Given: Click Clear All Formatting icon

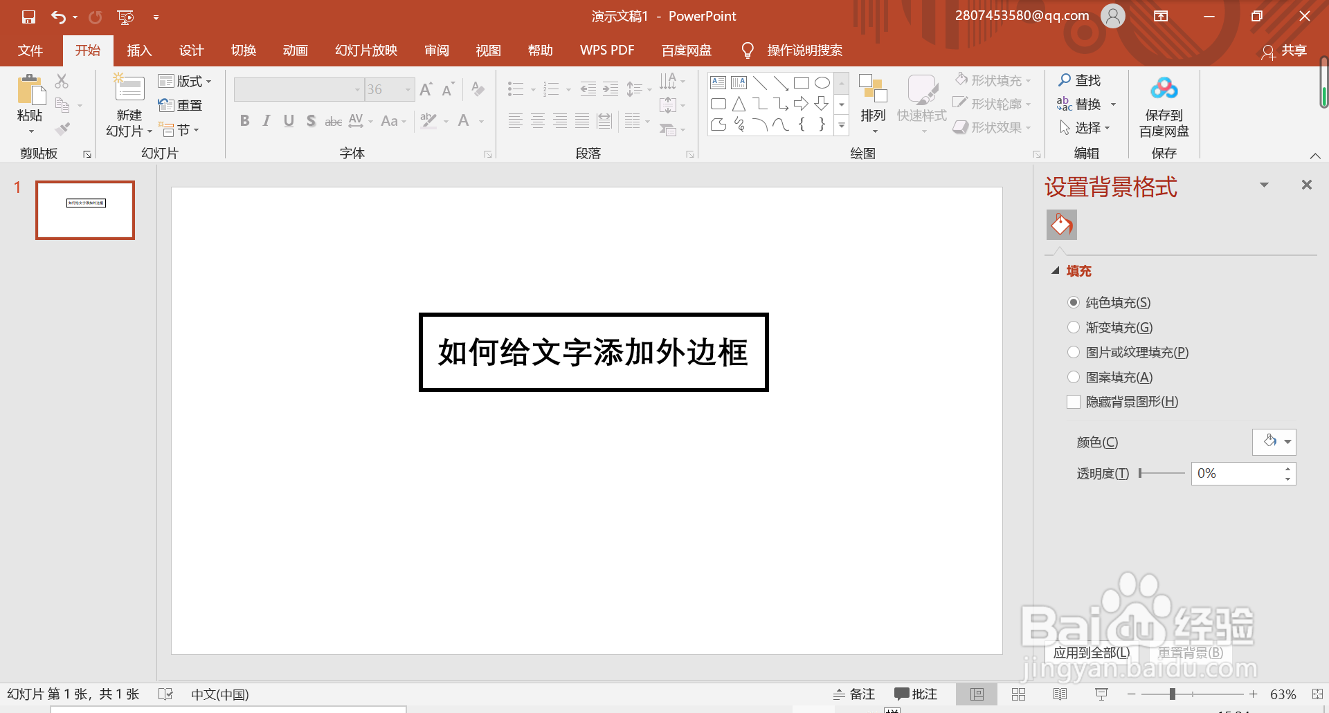Looking at the screenshot, I should coord(478,89).
